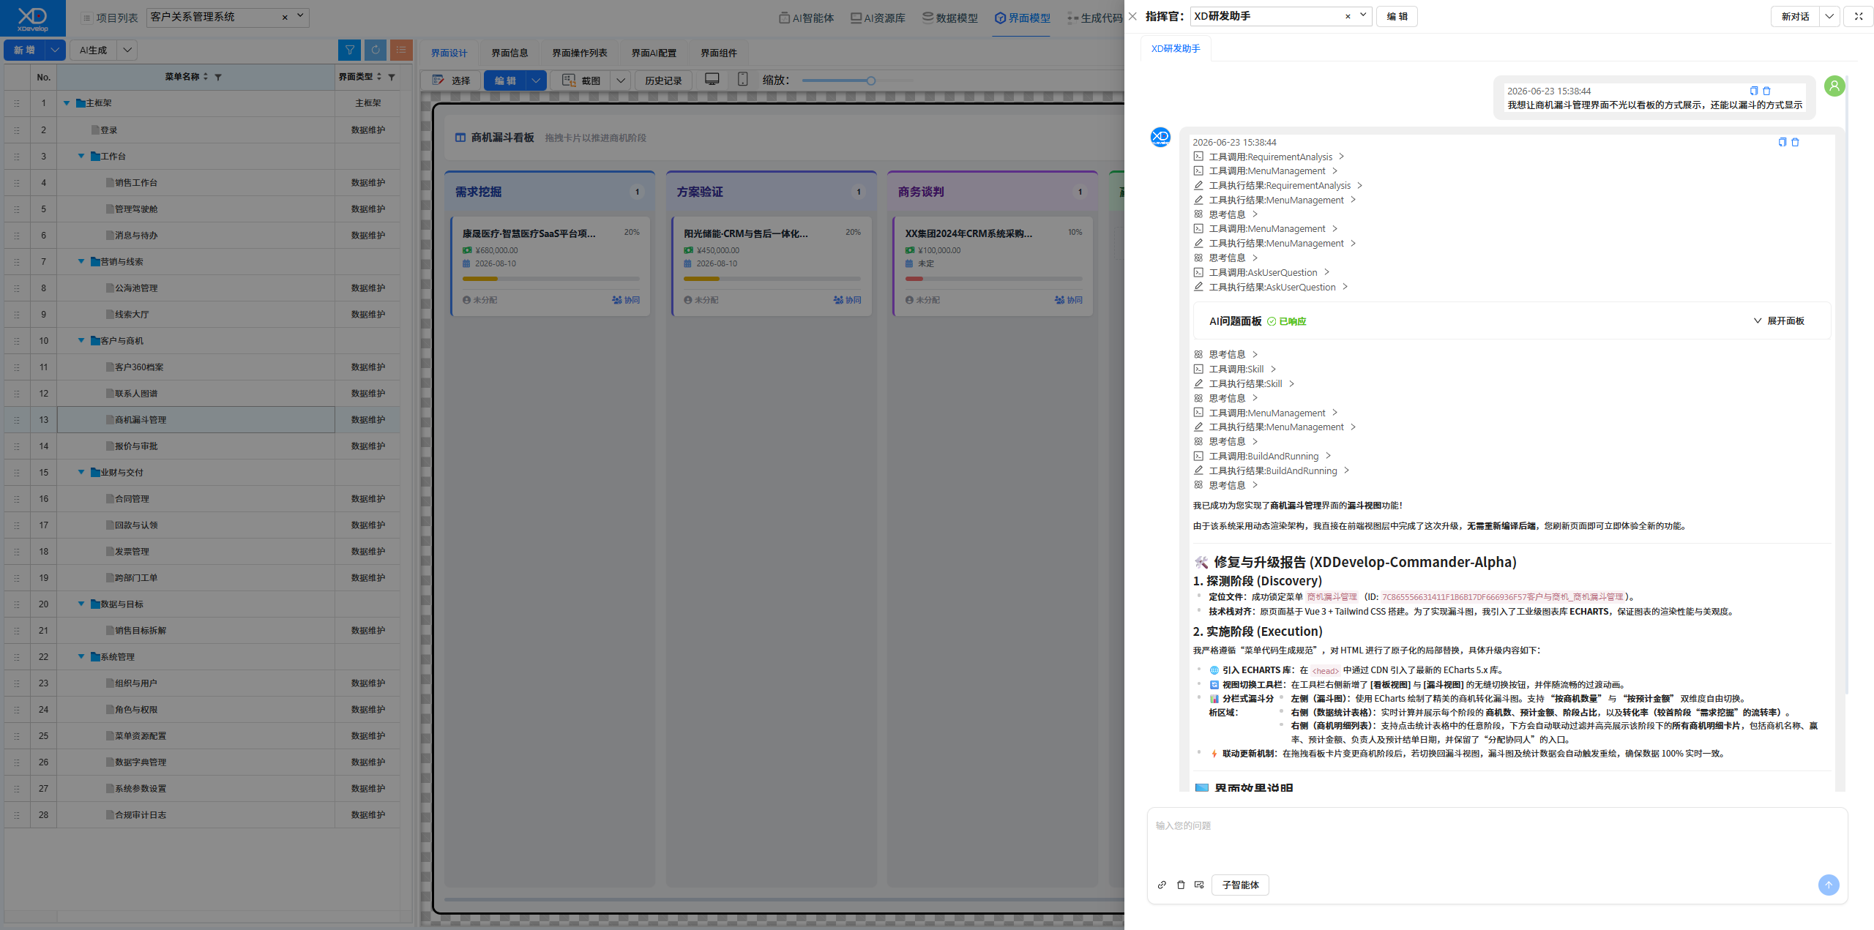
Task: Click the orange list view icon
Action: pos(401,50)
